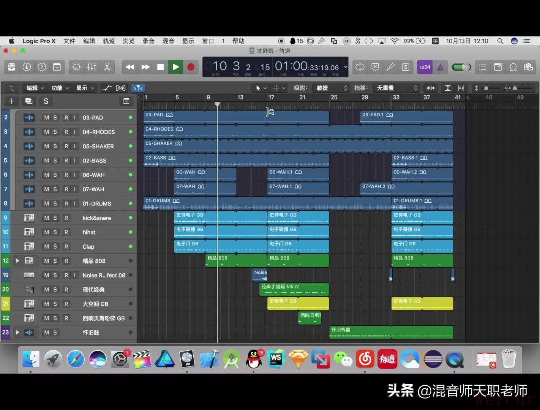Click the Rewind transport button

tap(130, 67)
